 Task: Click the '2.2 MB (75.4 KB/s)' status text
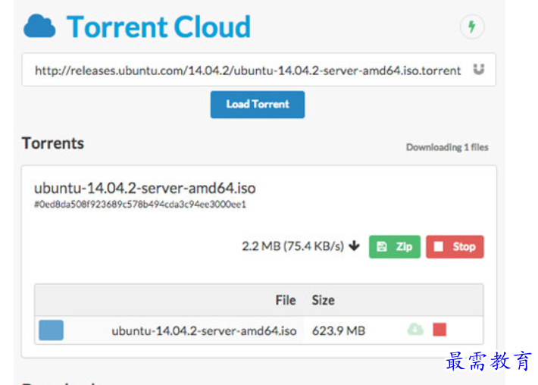[x=292, y=246]
